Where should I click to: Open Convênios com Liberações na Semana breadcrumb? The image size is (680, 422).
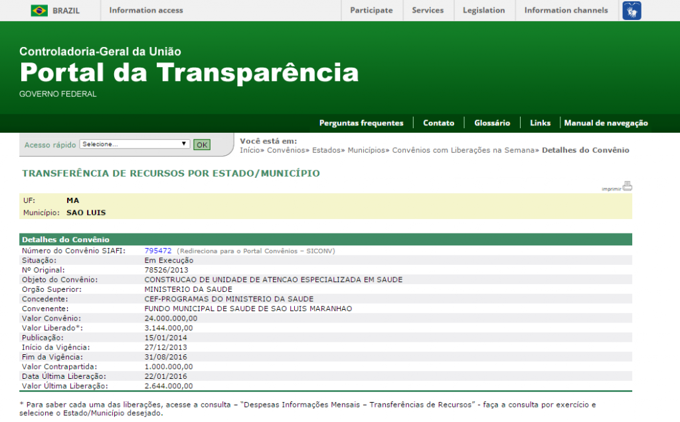(x=464, y=151)
